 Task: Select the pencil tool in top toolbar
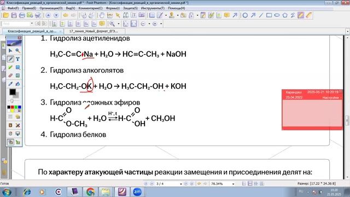[x=301, y=15]
